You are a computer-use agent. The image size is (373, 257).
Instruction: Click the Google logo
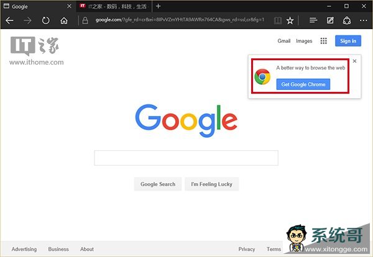coord(186,120)
